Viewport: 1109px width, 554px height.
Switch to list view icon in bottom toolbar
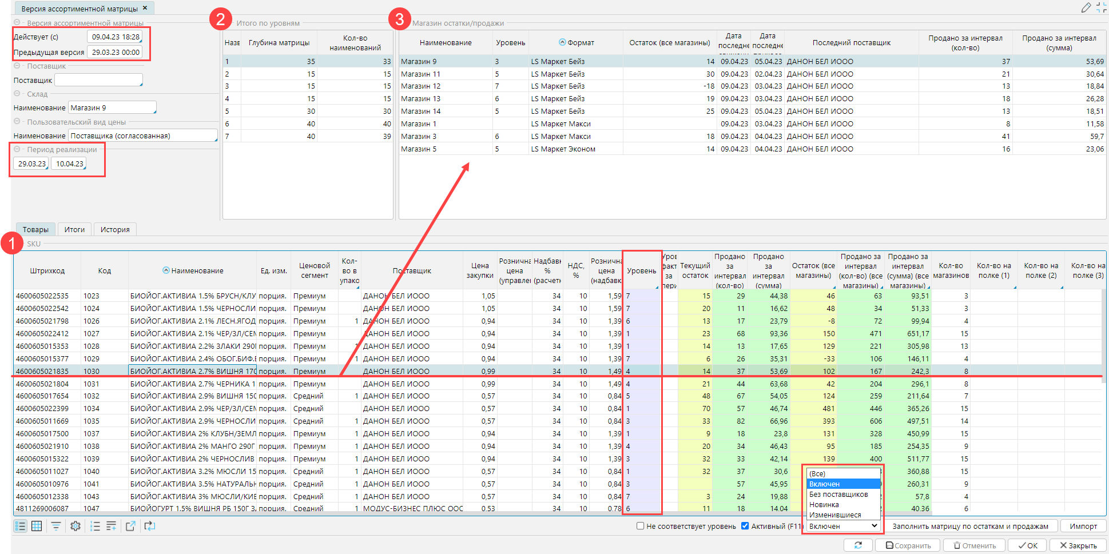20,526
